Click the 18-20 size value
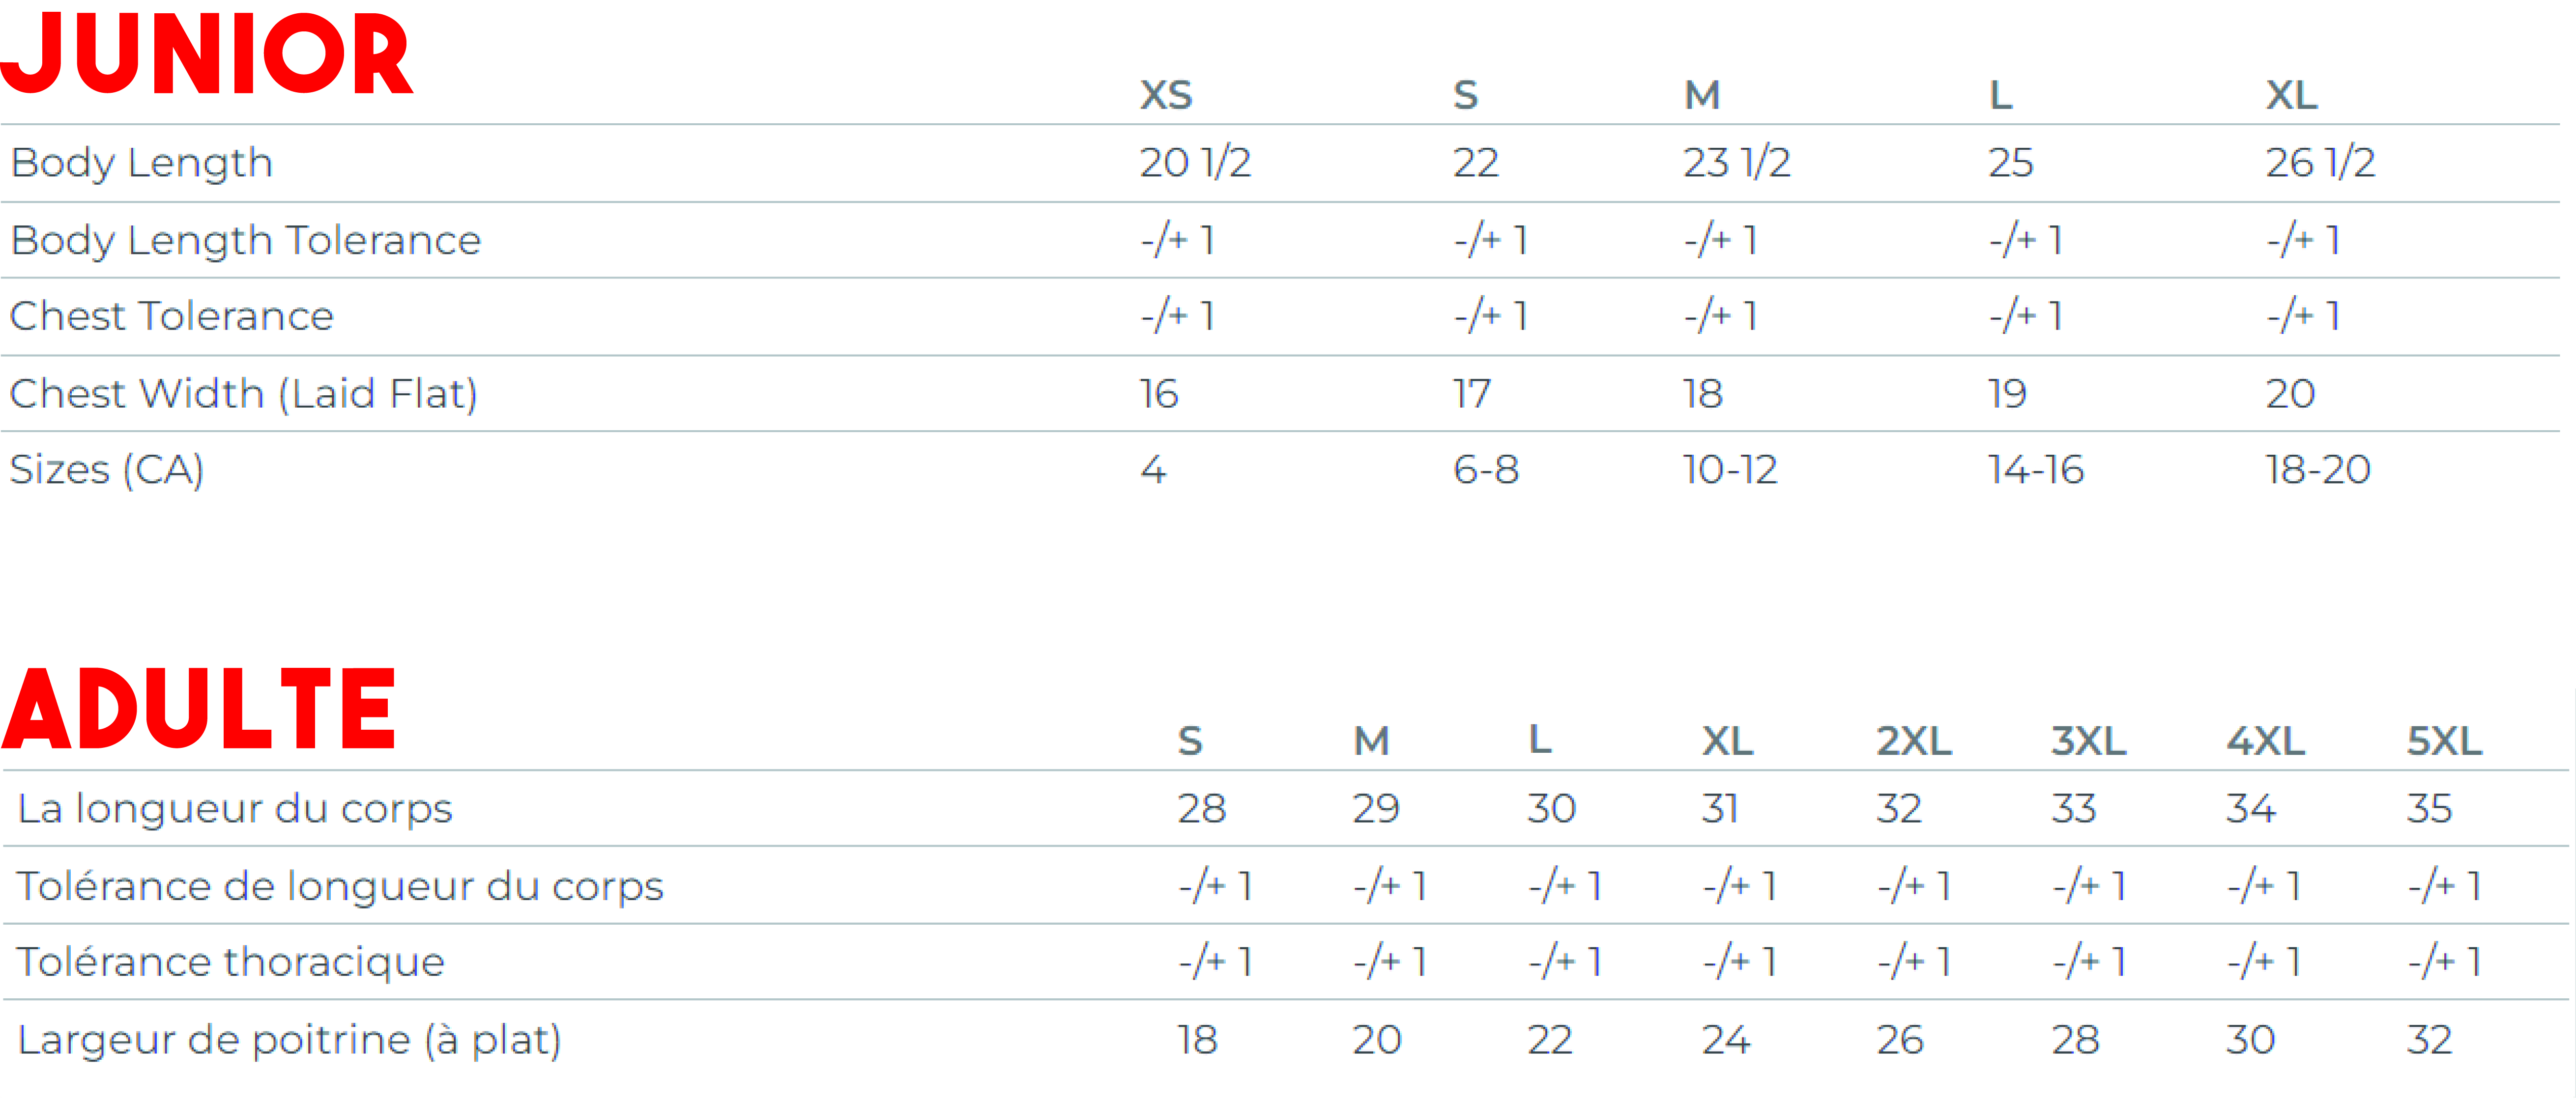The width and height of the screenshot is (2576, 1098). point(2317,469)
